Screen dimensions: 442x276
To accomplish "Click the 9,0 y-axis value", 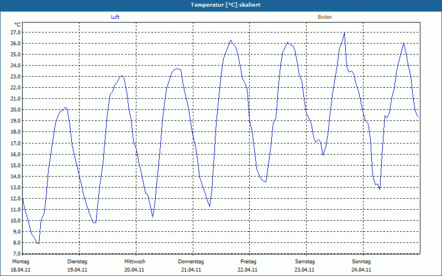I will (x=17, y=232).
